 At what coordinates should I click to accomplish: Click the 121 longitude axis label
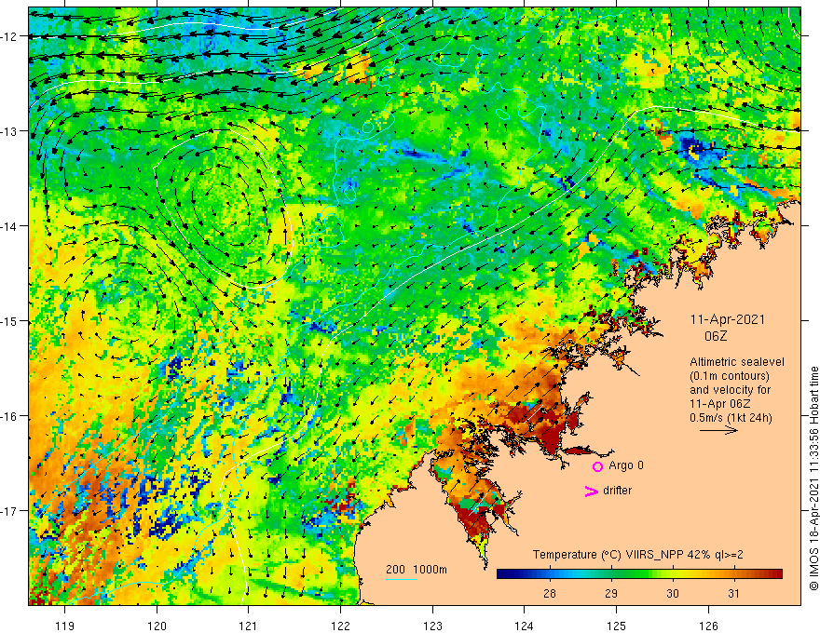coord(249,626)
